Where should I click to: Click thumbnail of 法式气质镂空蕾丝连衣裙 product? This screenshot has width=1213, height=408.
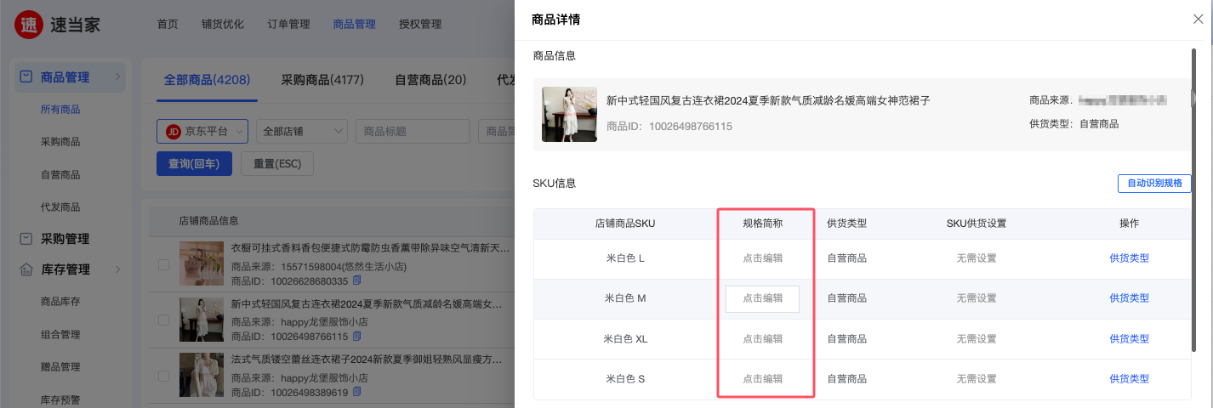coord(202,376)
